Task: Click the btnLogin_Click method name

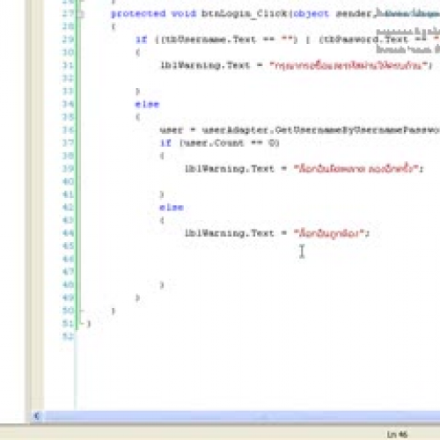Action: pos(244,14)
